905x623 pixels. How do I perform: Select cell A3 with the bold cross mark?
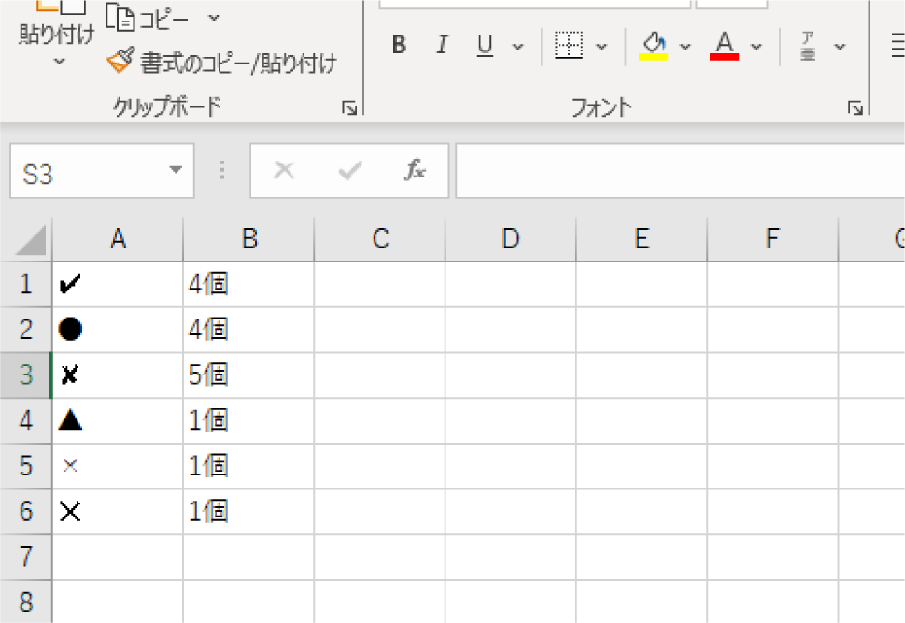click(x=118, y=375)
